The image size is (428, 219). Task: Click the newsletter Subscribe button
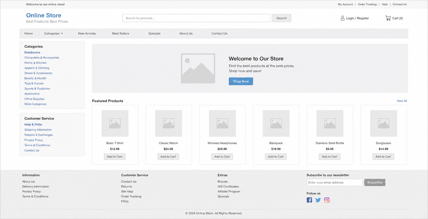click(x=375, y=182)
